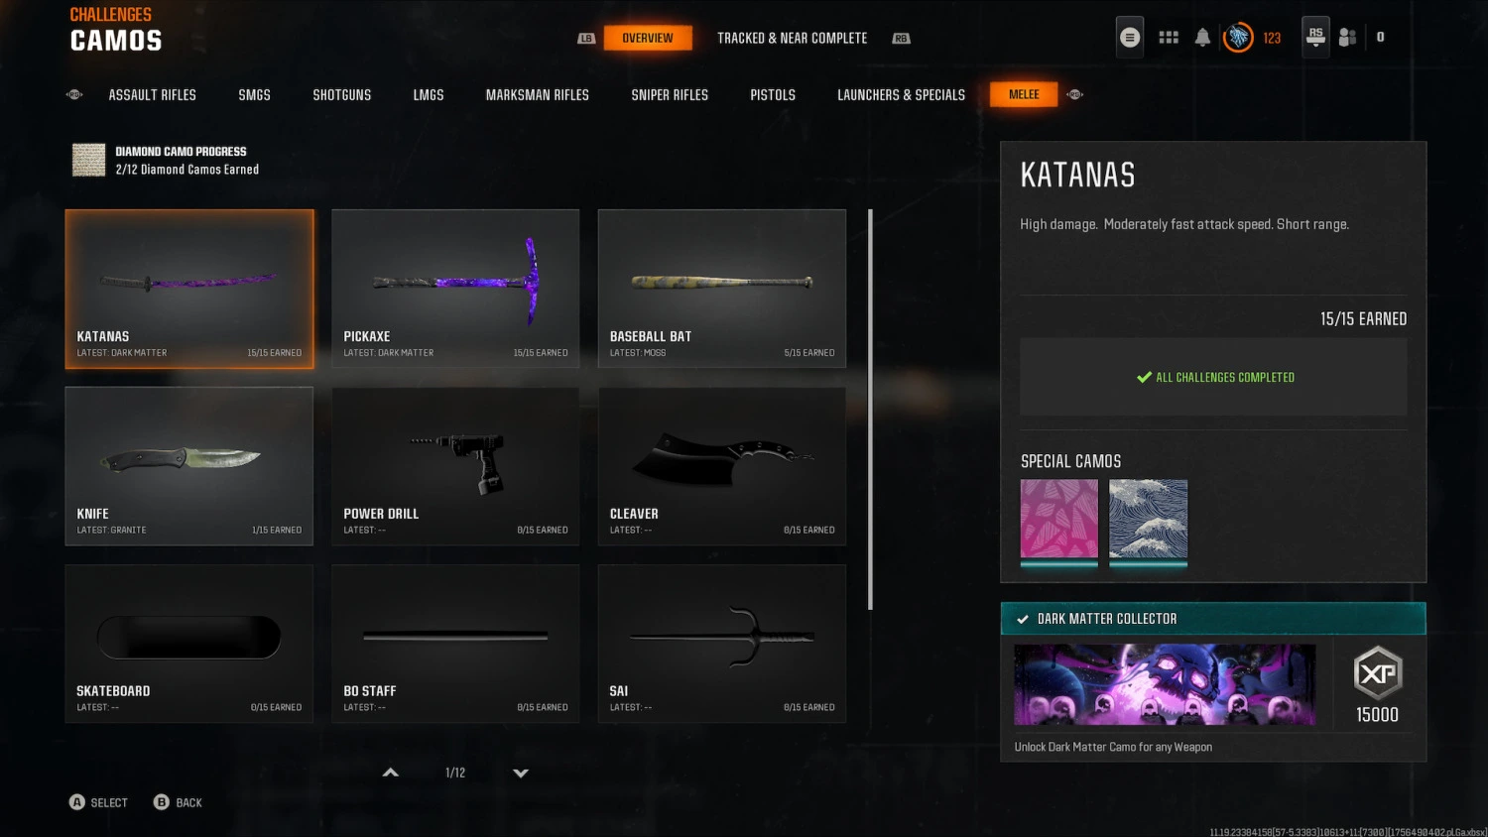1488x837 pixels.
Task: Click the Dark Matter Collector checkmark
Action: [x=1023, y=619]
